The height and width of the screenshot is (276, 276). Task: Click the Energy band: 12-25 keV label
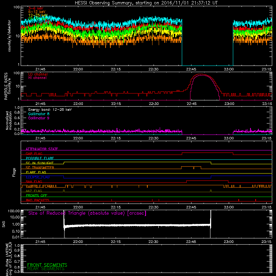(x=50, y=110)
